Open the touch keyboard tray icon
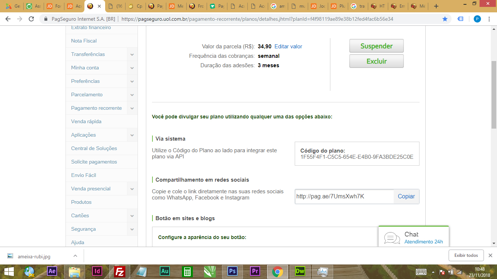 click(421, 272)
